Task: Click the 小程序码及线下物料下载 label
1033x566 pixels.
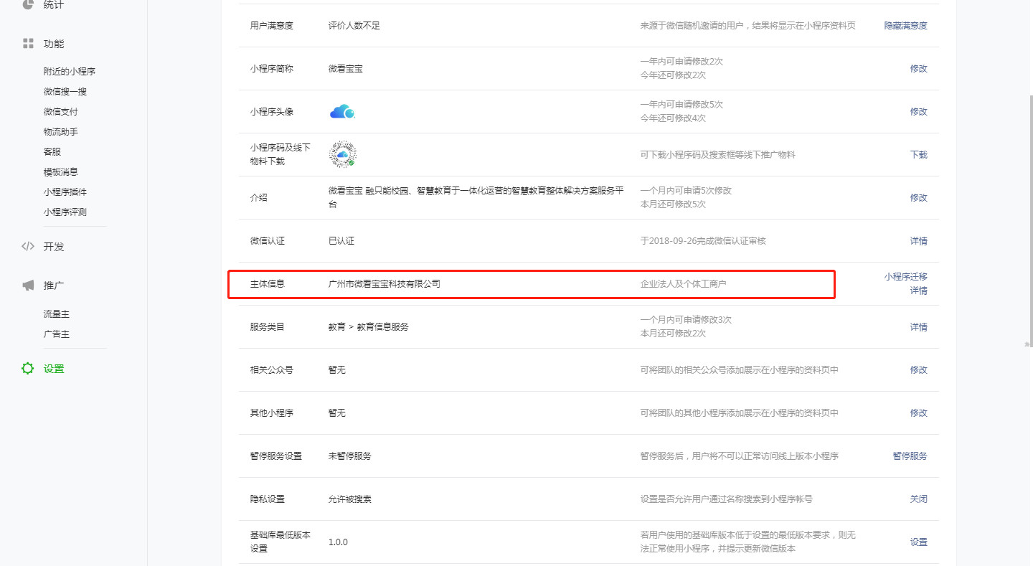Action: point(280,154)
